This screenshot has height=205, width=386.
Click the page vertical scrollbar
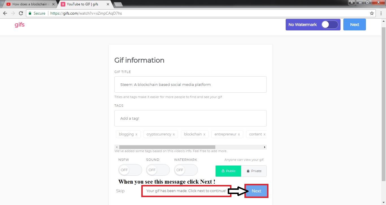[x=383, y=104]
